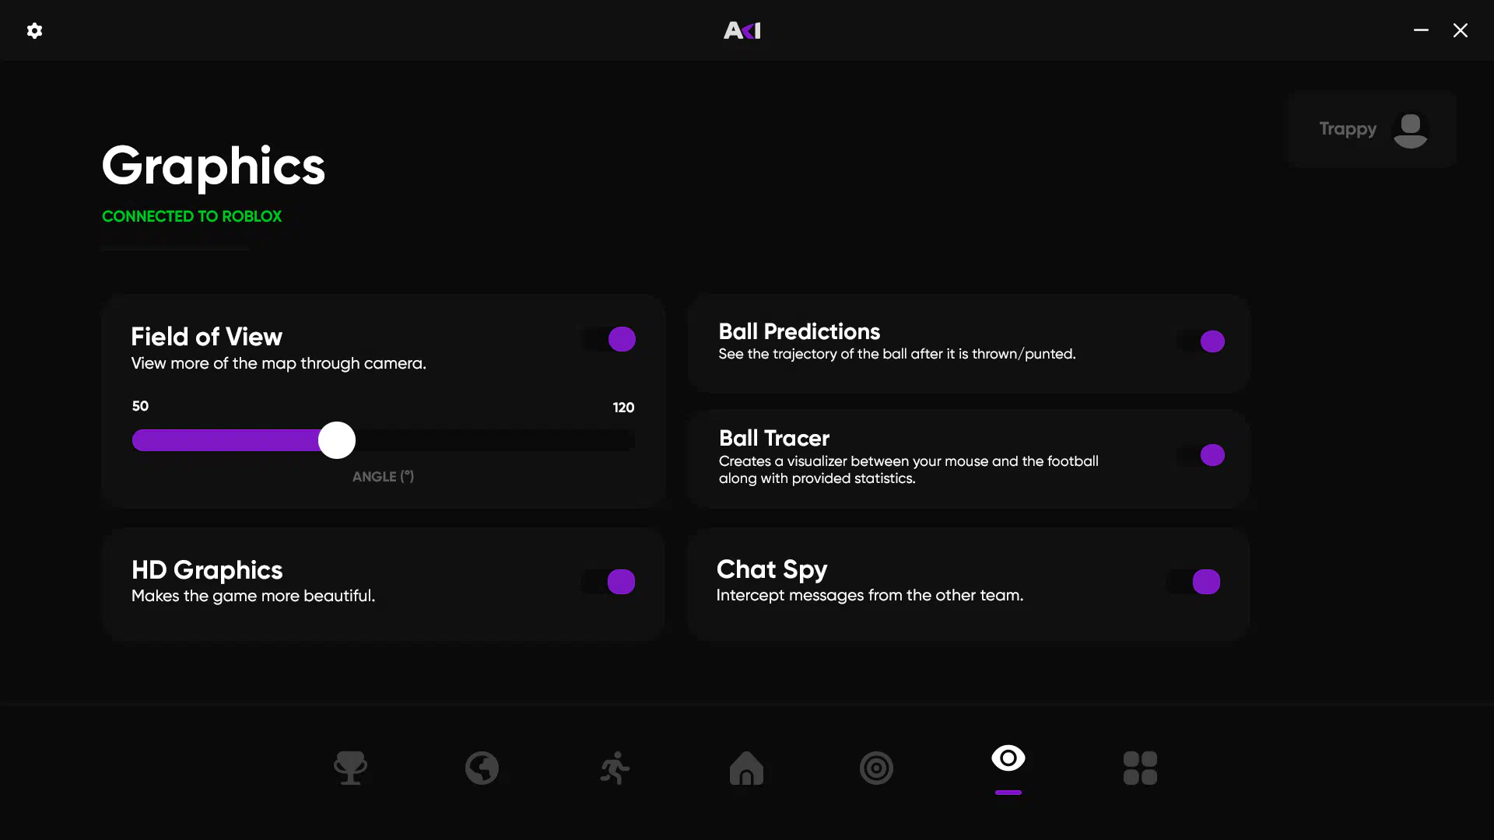Open the trophy tab in bottom navigation
The width and height of the screenshot is (1494, 840).
coord(350,768)
